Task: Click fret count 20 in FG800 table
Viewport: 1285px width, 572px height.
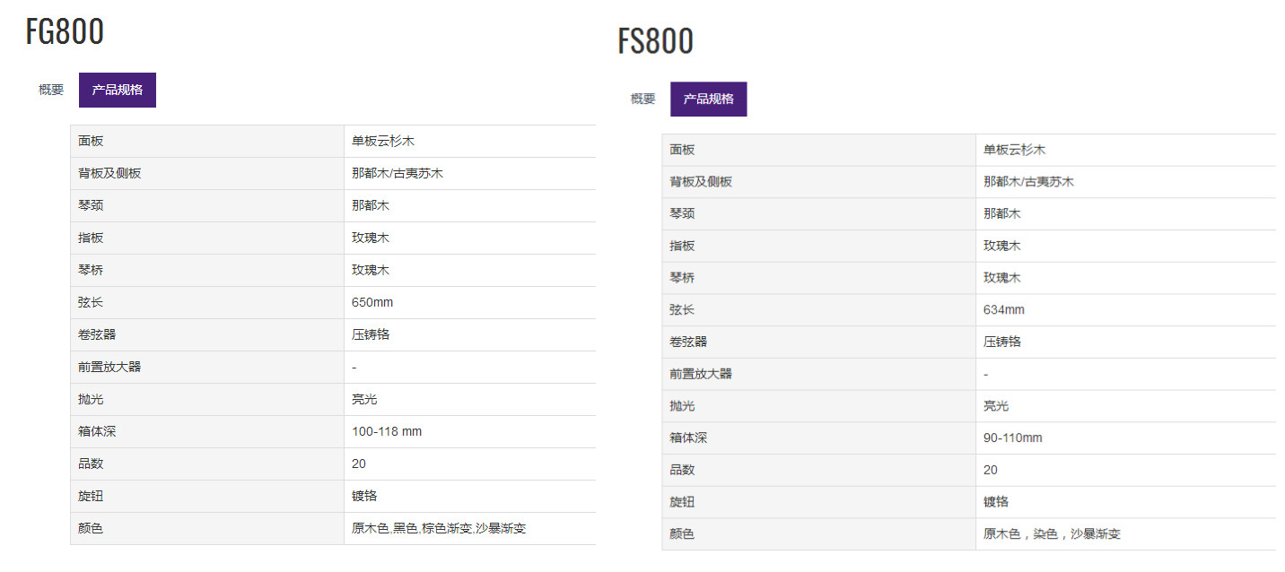Action: pos(359,464)
